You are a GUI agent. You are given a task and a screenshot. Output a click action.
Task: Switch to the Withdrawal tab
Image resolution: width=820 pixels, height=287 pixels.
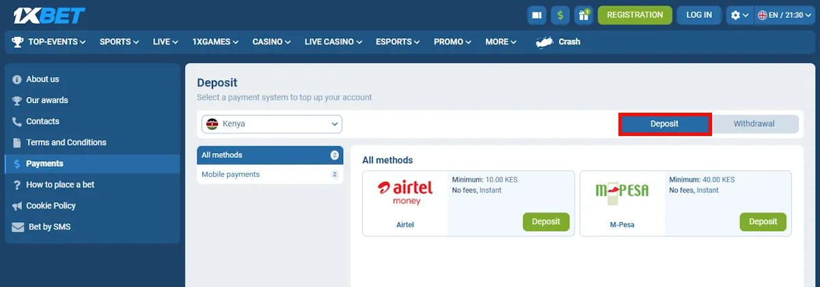[x=754, y=124]
